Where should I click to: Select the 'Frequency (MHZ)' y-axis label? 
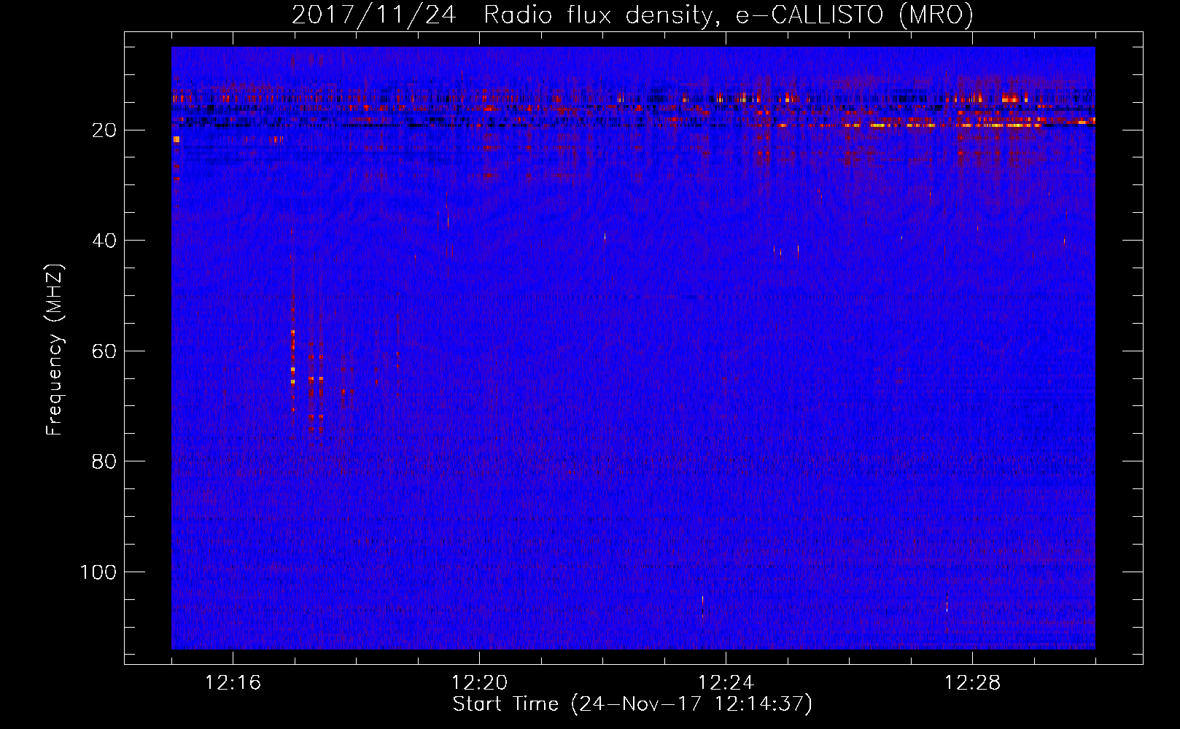tap(55, 349)
